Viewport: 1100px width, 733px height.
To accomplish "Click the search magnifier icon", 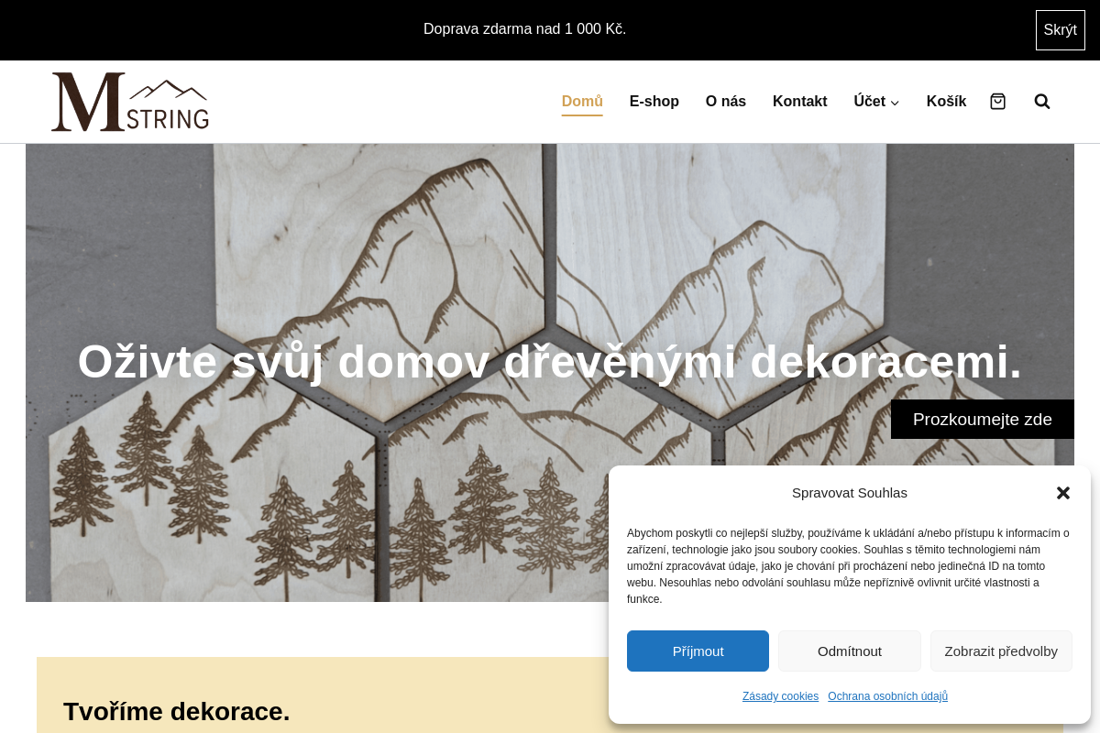I will tap(1042, 101).
